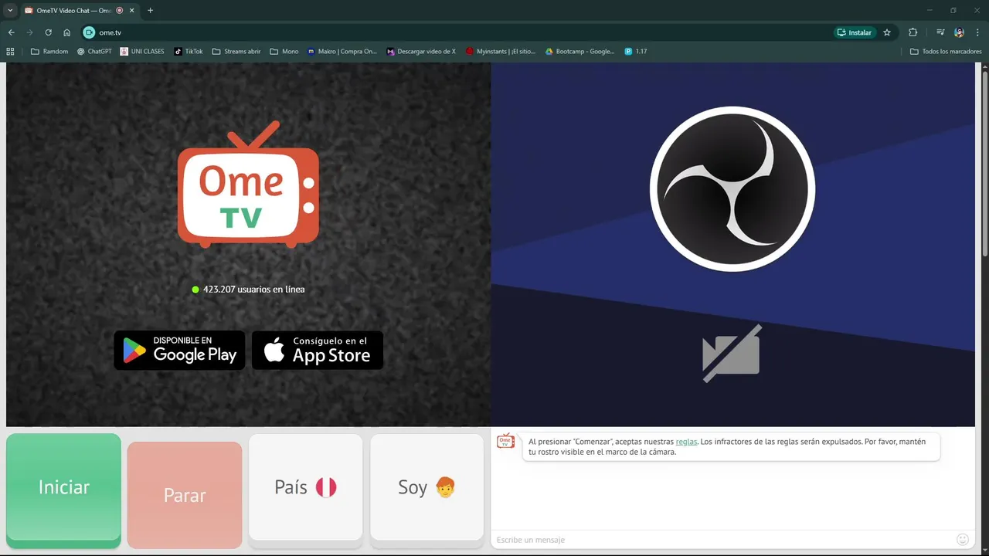This screenshot has width=989, height=556.
Task: Click the ome.tv address bar
Action: click(456, 32)
